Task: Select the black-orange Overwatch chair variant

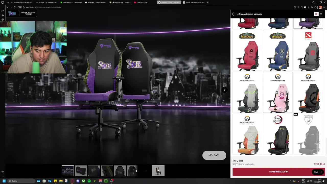Action: point(308,92)
